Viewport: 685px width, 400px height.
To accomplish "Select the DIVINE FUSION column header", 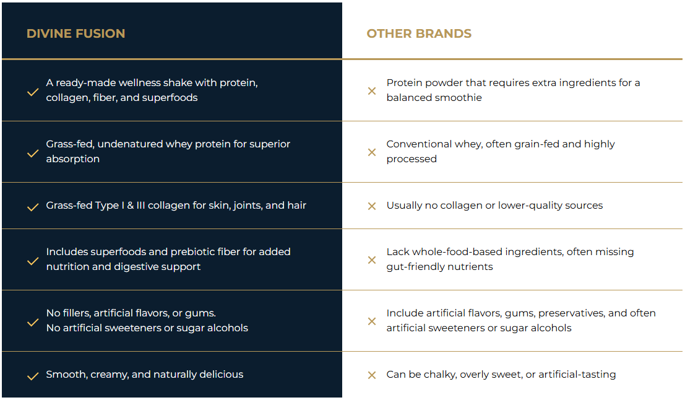I will 75,33.
